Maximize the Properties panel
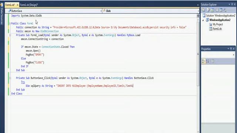 (x=231, y=49)
